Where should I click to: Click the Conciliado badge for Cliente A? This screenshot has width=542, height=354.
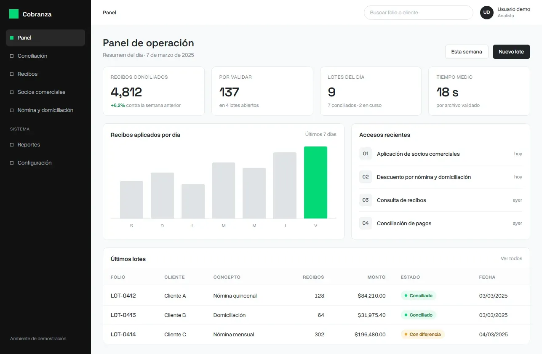tap(419, 295)
